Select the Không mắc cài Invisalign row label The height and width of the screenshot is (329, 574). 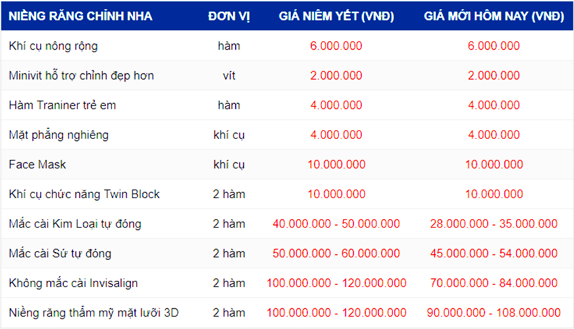pyautogui.click(x=73, y=283)
